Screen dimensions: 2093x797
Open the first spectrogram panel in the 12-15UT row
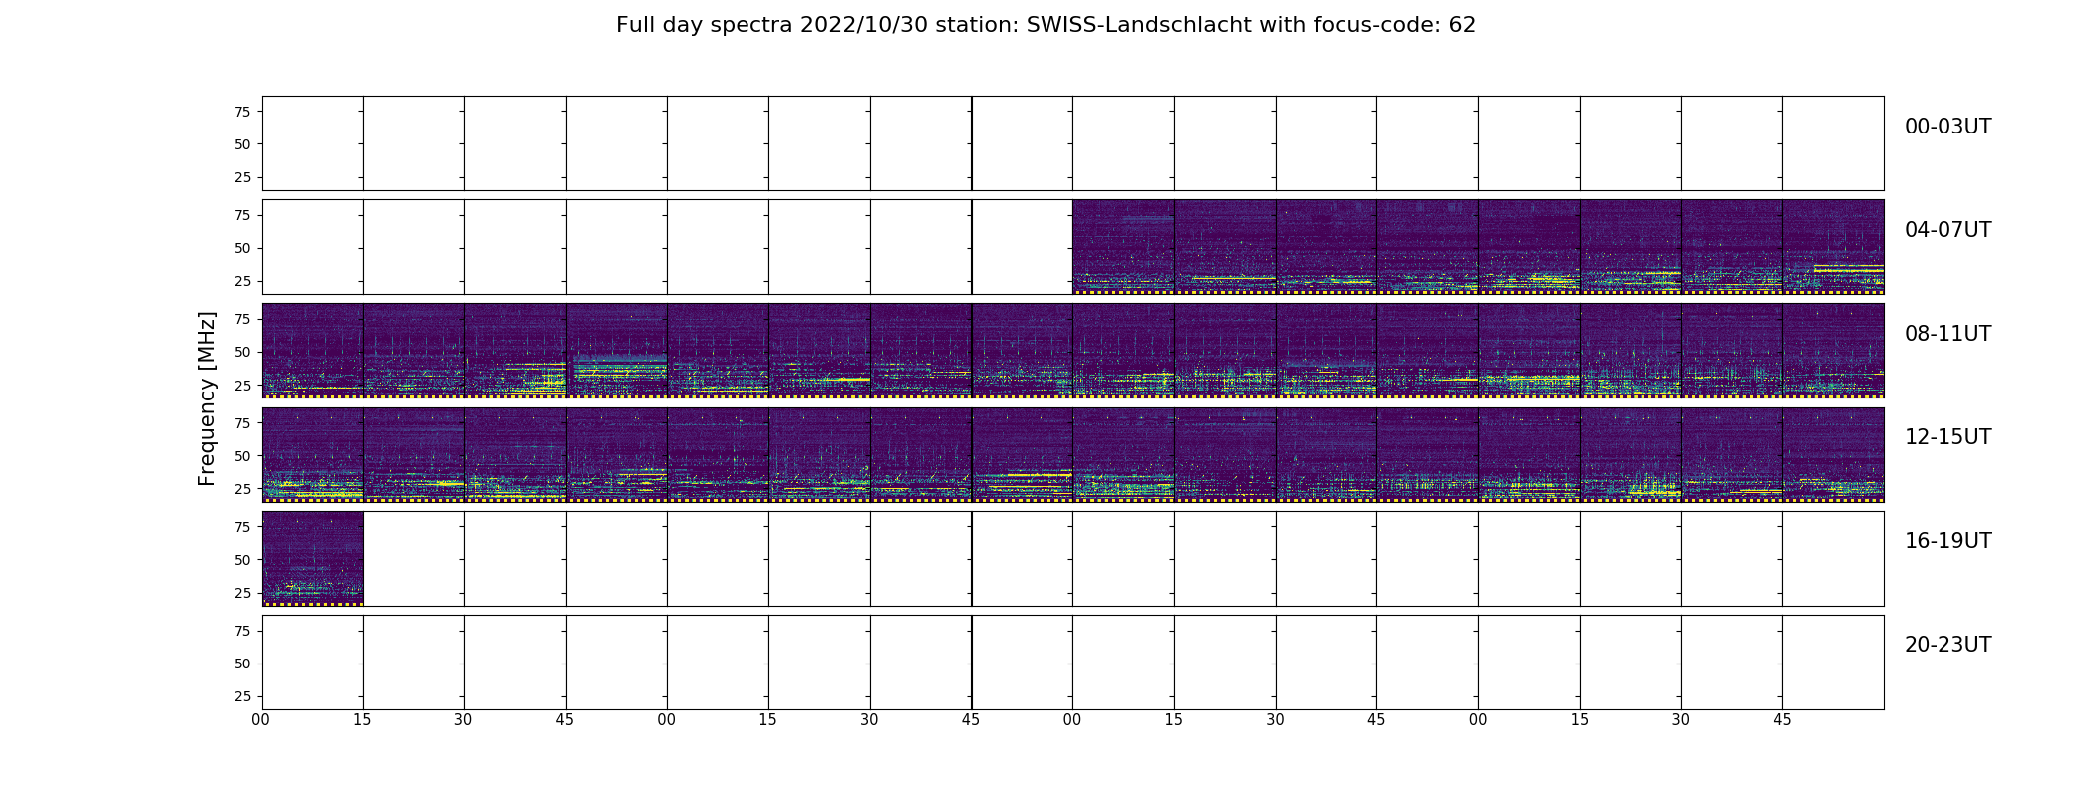coord(313,454)
